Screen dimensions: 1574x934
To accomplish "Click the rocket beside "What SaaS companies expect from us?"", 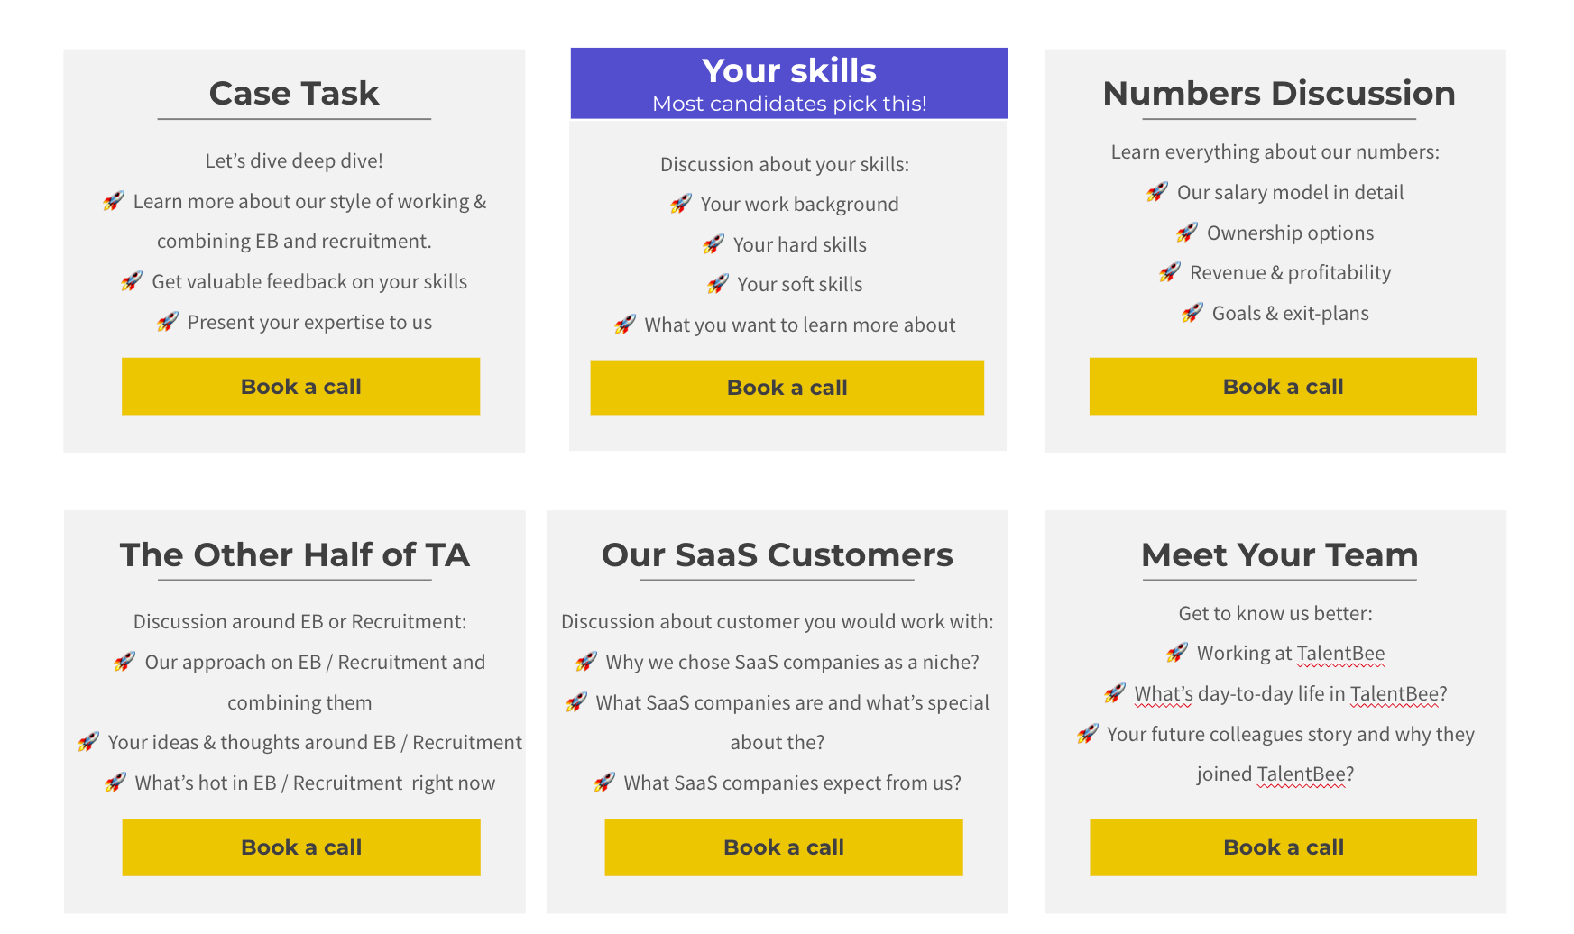I will coord(604,783).
